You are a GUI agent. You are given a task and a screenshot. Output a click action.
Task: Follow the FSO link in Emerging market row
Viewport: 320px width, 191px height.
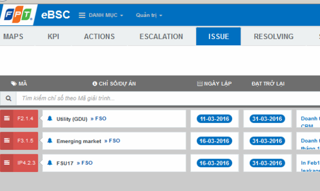coord(115,141)
